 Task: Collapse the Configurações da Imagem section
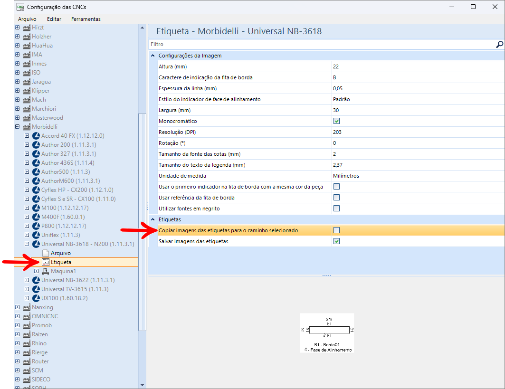[153, 56]
